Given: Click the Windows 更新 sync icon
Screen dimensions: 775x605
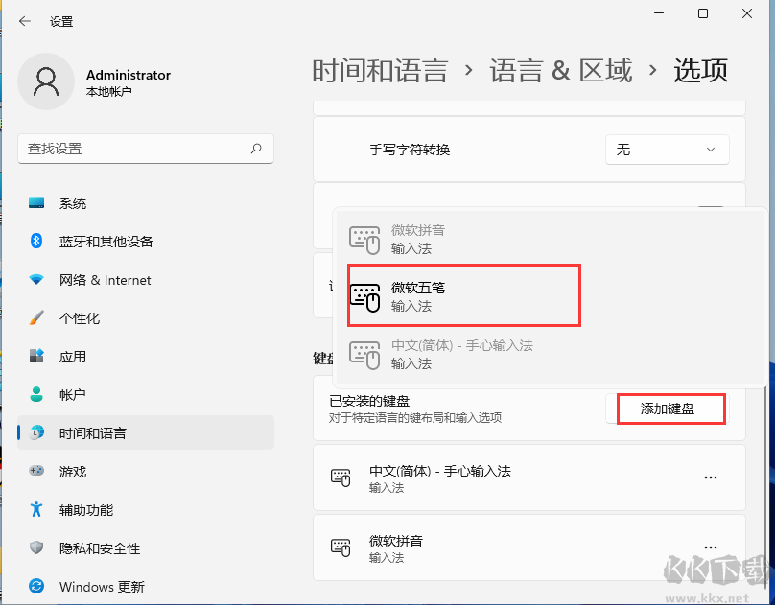Looking at the screenshot, I should pyautogui.click(x=36, y=586).
